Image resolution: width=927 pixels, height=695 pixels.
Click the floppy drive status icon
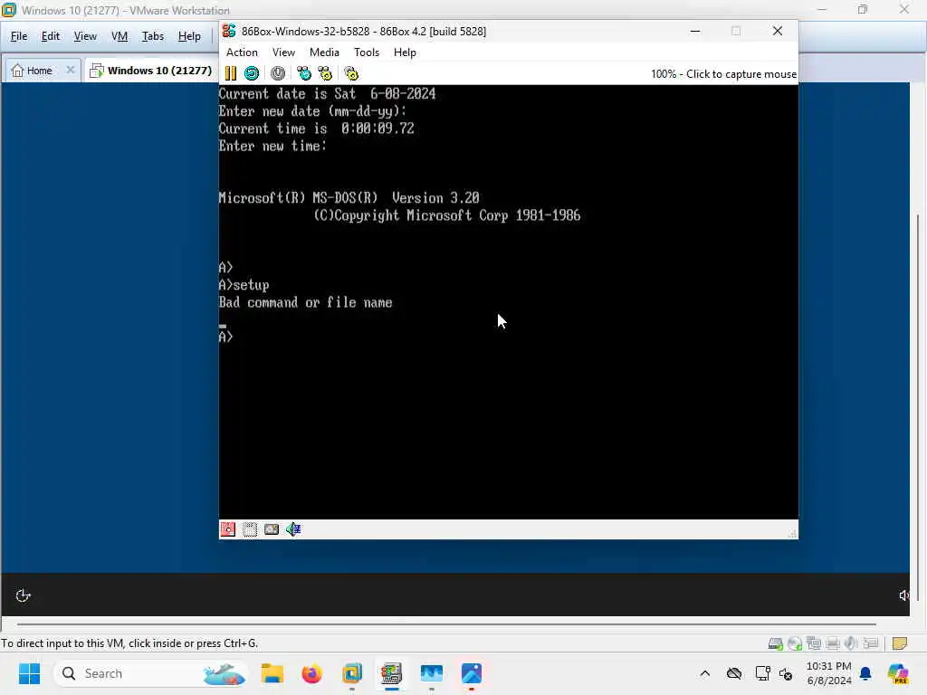[228, 528]
